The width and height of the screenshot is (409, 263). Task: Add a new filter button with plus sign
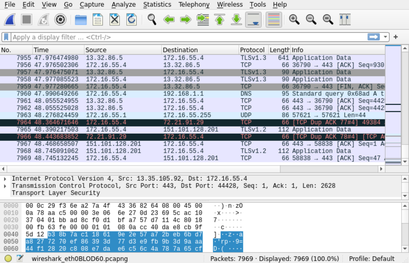pyautogui.click(x=395, y=36)
